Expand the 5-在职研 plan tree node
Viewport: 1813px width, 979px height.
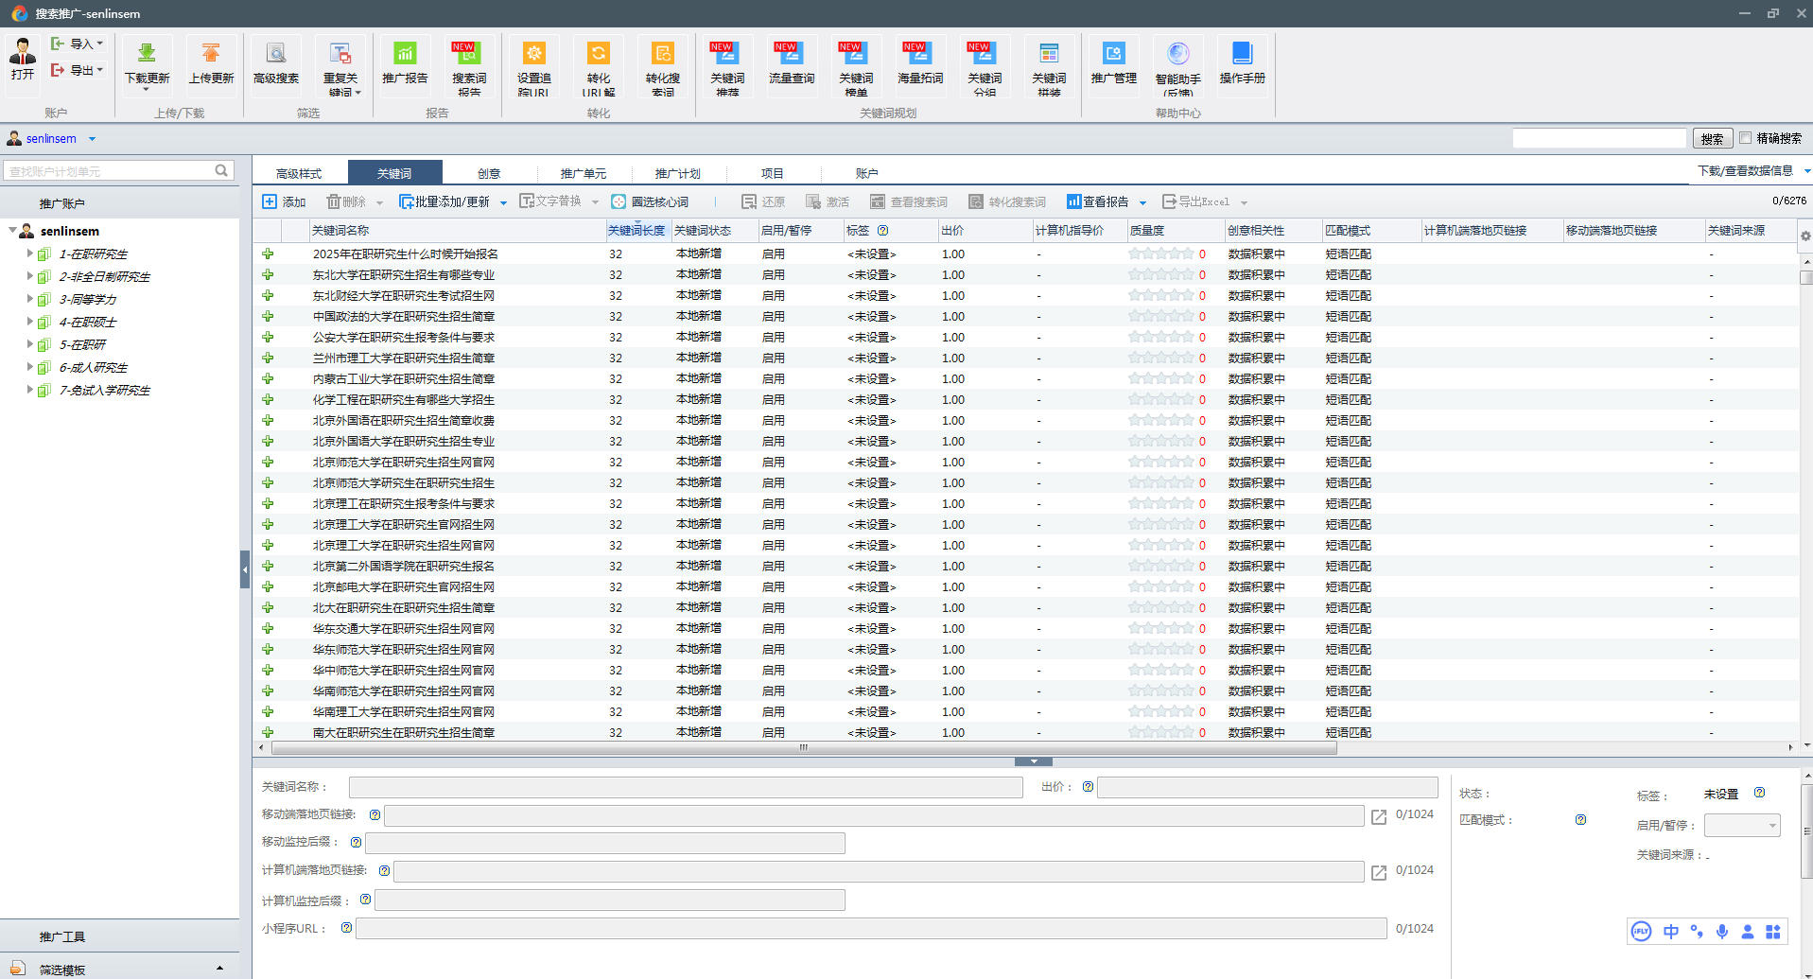click(x=29, y=344)
